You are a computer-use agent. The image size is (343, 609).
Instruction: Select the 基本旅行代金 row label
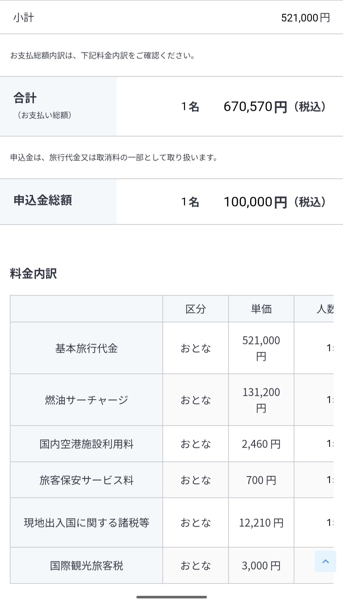[x=86, y=348]
